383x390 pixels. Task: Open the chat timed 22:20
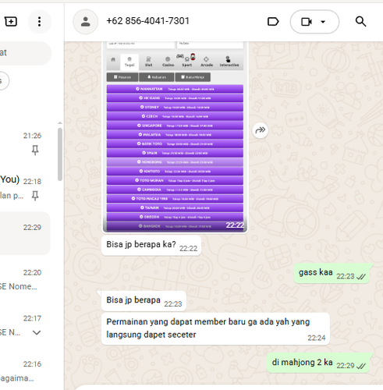point(25,279)
